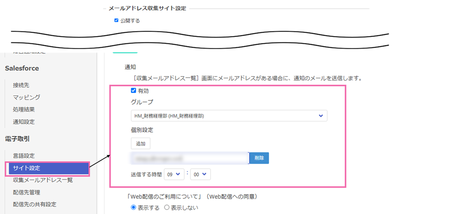Image resolution: width=465 pixels, height=214 pixels.
Task: Open 配信先の共有設定 in the sidebar
Action: coord(34,204)
